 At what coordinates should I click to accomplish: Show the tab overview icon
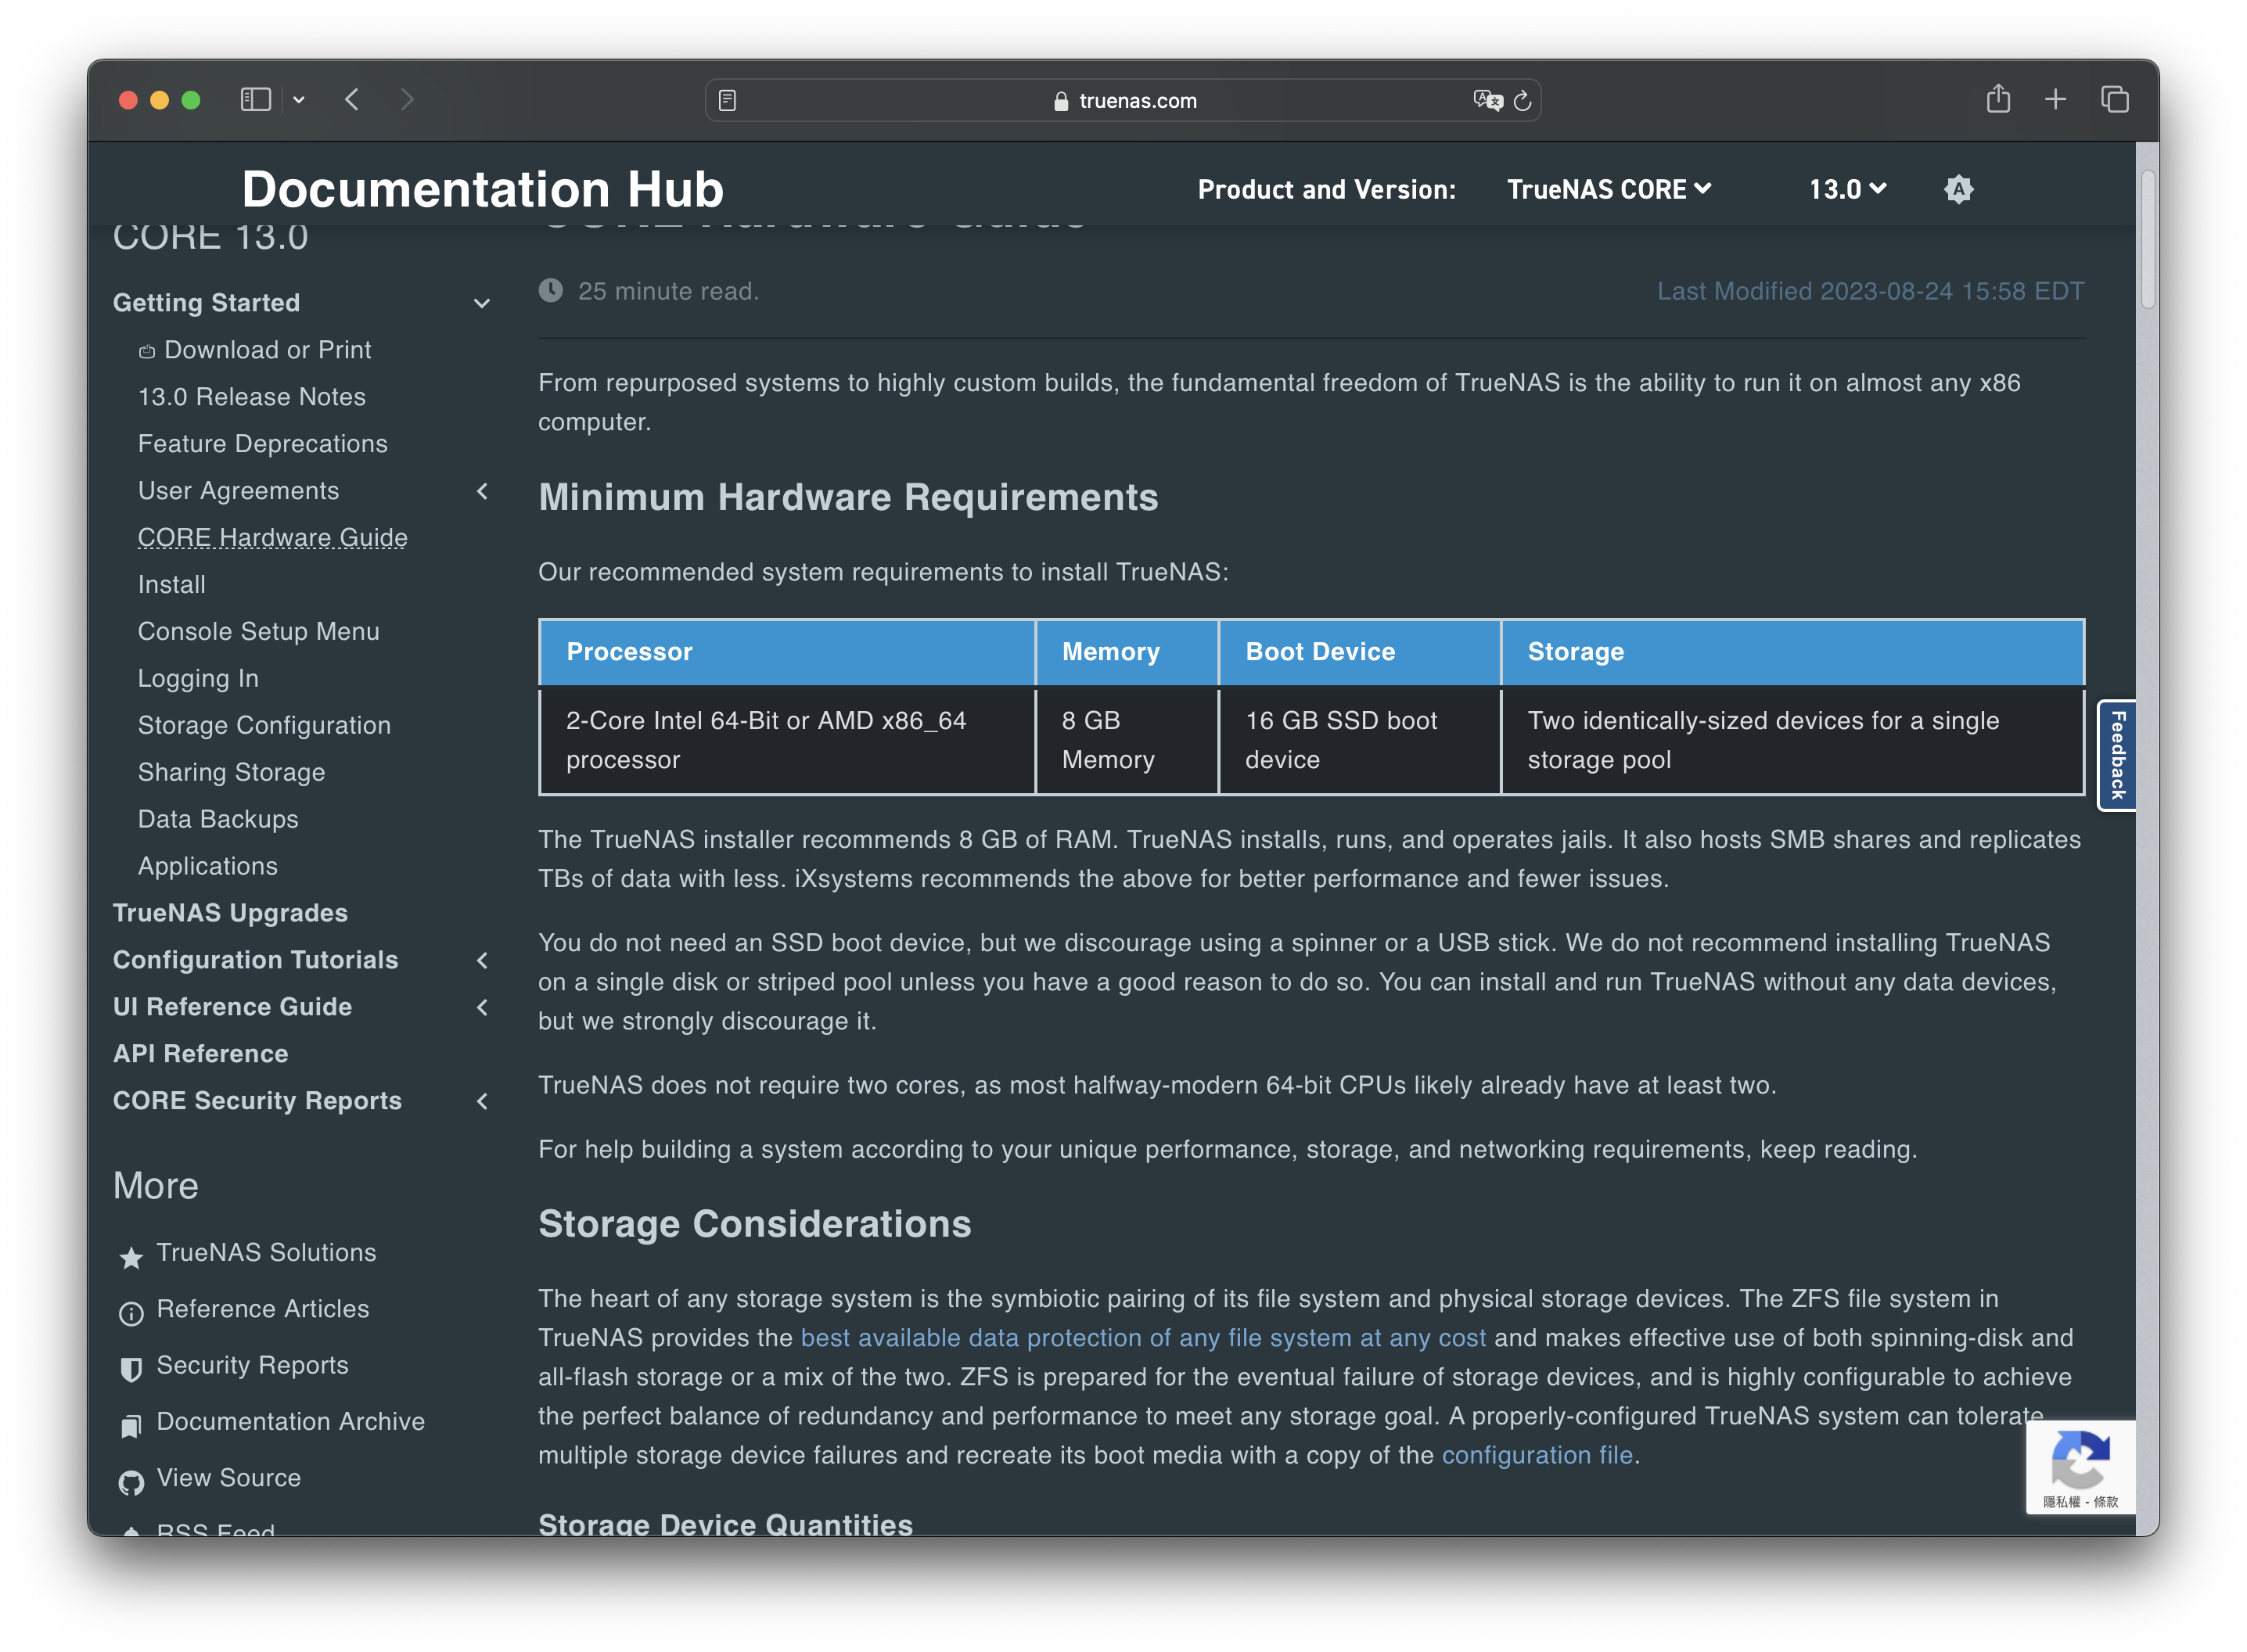pos(2114,99)
